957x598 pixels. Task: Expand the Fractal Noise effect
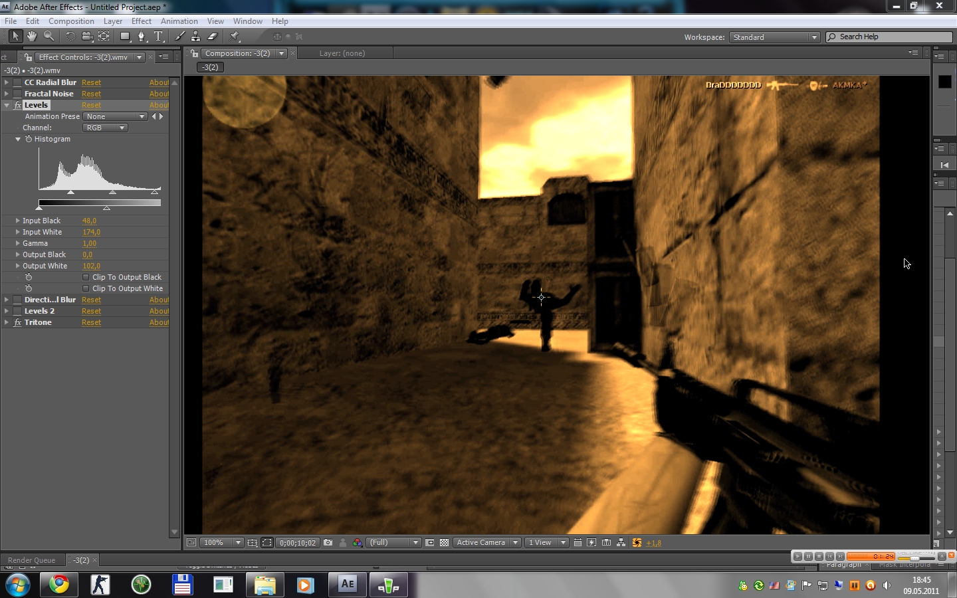click(7, 94)
